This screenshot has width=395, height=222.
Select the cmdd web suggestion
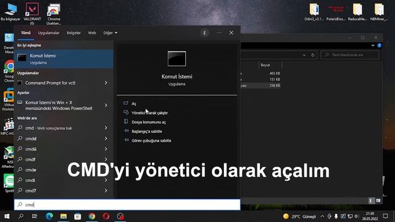click(59, 139)
